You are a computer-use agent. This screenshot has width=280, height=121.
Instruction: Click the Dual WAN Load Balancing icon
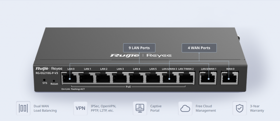pos(23,108)
